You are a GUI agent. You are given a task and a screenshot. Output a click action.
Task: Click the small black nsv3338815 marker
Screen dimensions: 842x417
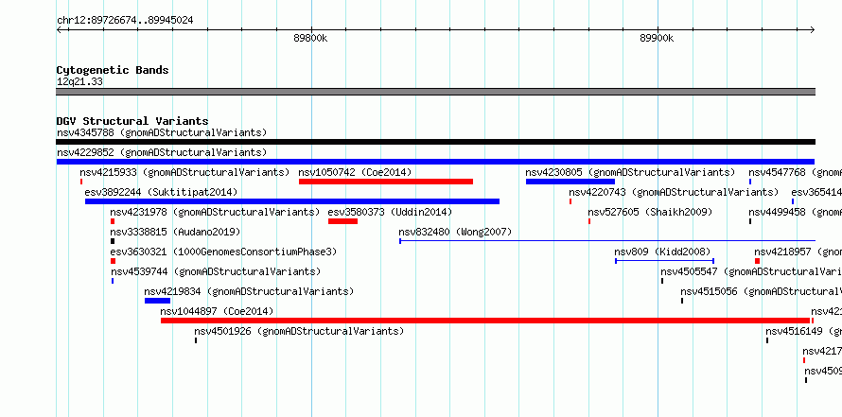coord(113,241)
